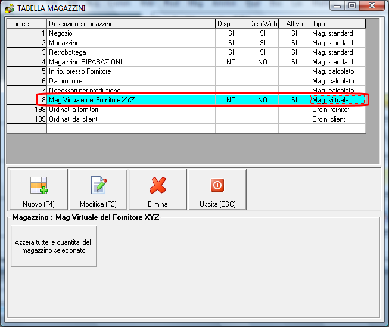Click Attivo SI cell of Negozio row

[x=294, y=33]
